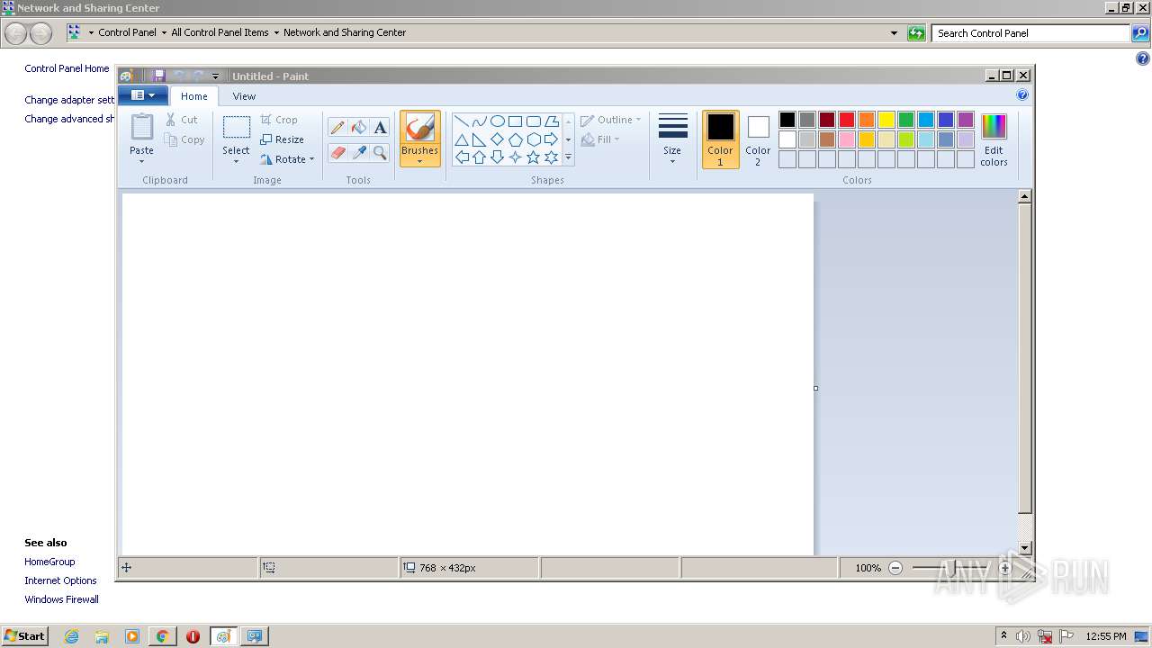Pick the Five-point star shape
1152x648 pixels.
[x=533, y=157]
